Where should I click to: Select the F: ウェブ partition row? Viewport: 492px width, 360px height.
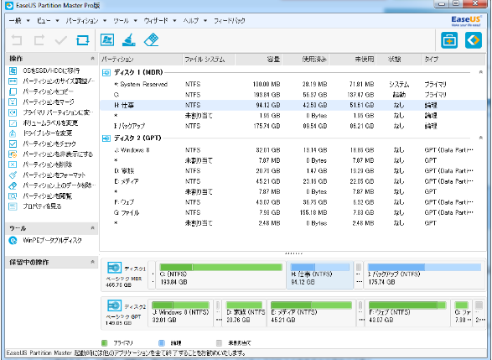click(293, 202)
